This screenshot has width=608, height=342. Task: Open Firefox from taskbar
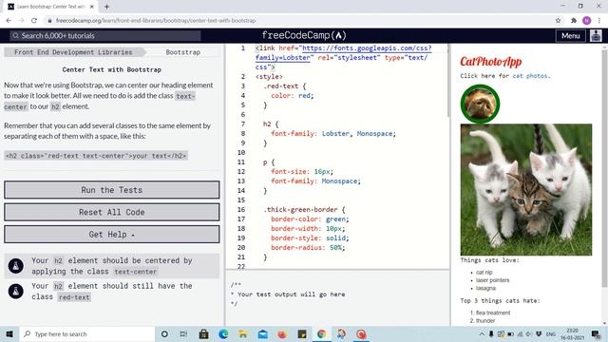pos(282,333)
